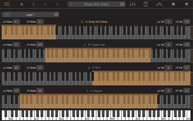Open the settings gear icon
The image size is (193, 121).
pos(173,4)
